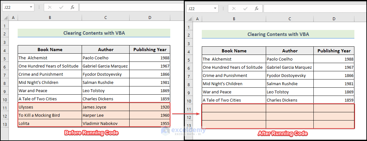Click the Enter checkmark in right formula bar
The width and height of the screenshot is (367, 141).
point(245,9)
